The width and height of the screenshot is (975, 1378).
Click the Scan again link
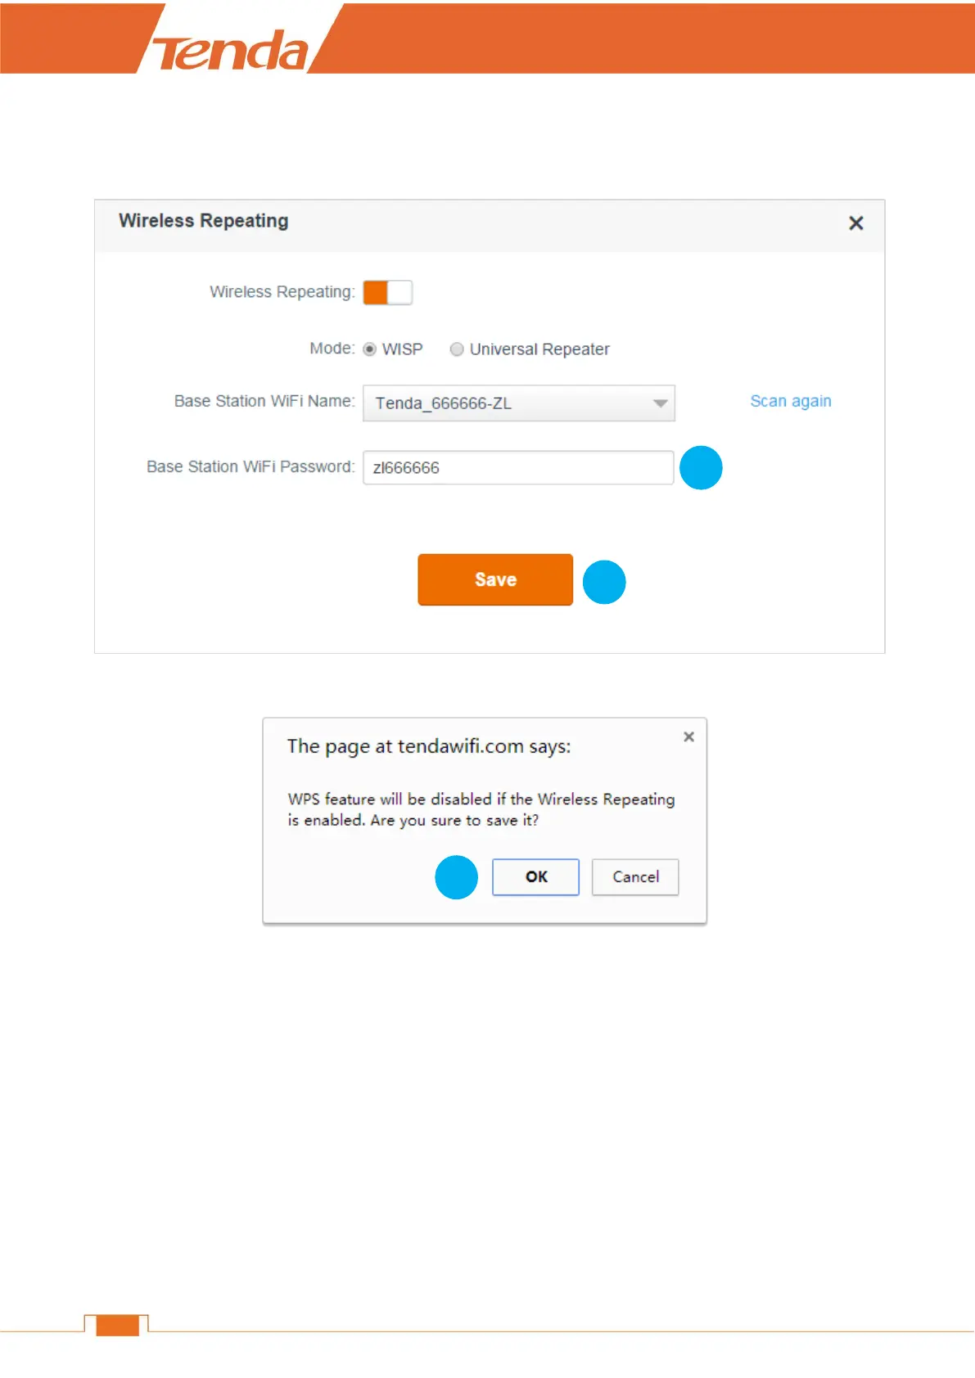[x=791, y=401]
